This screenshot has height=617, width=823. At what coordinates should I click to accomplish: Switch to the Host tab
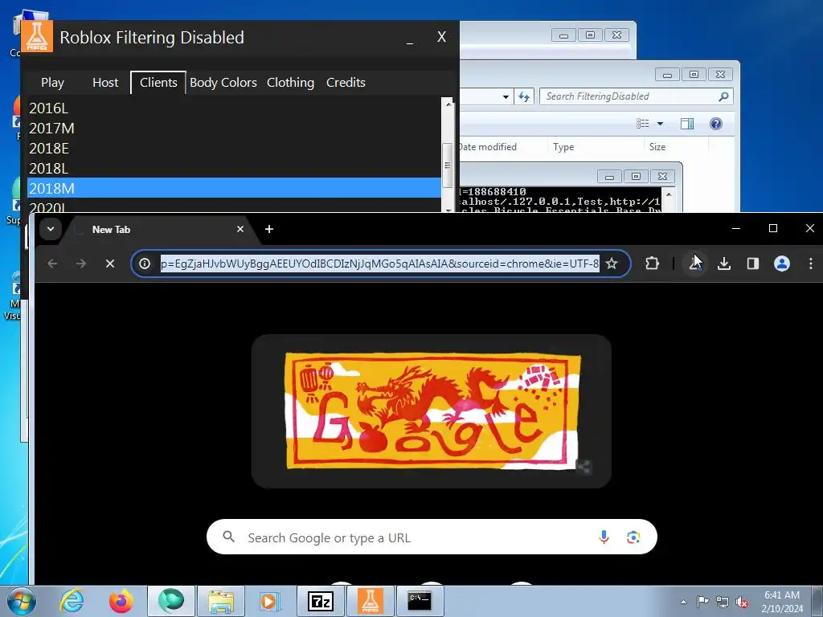click(105, 83)
